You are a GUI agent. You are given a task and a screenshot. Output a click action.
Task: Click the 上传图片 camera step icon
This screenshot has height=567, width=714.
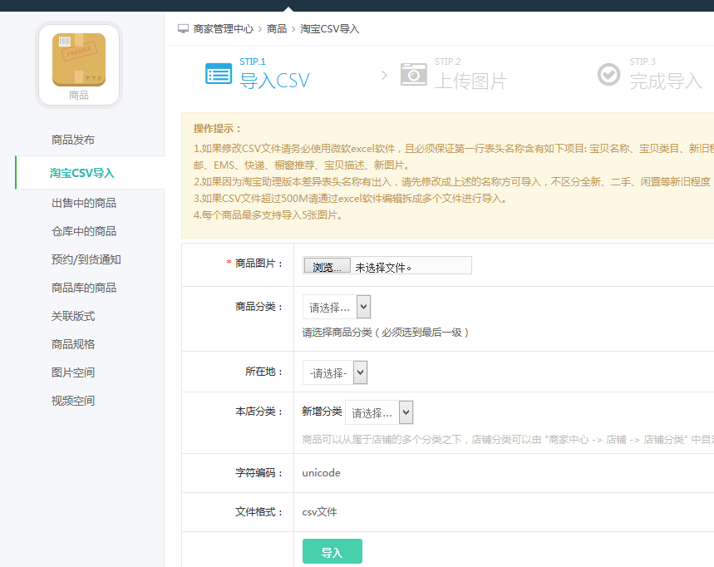[x=413, y=73]
